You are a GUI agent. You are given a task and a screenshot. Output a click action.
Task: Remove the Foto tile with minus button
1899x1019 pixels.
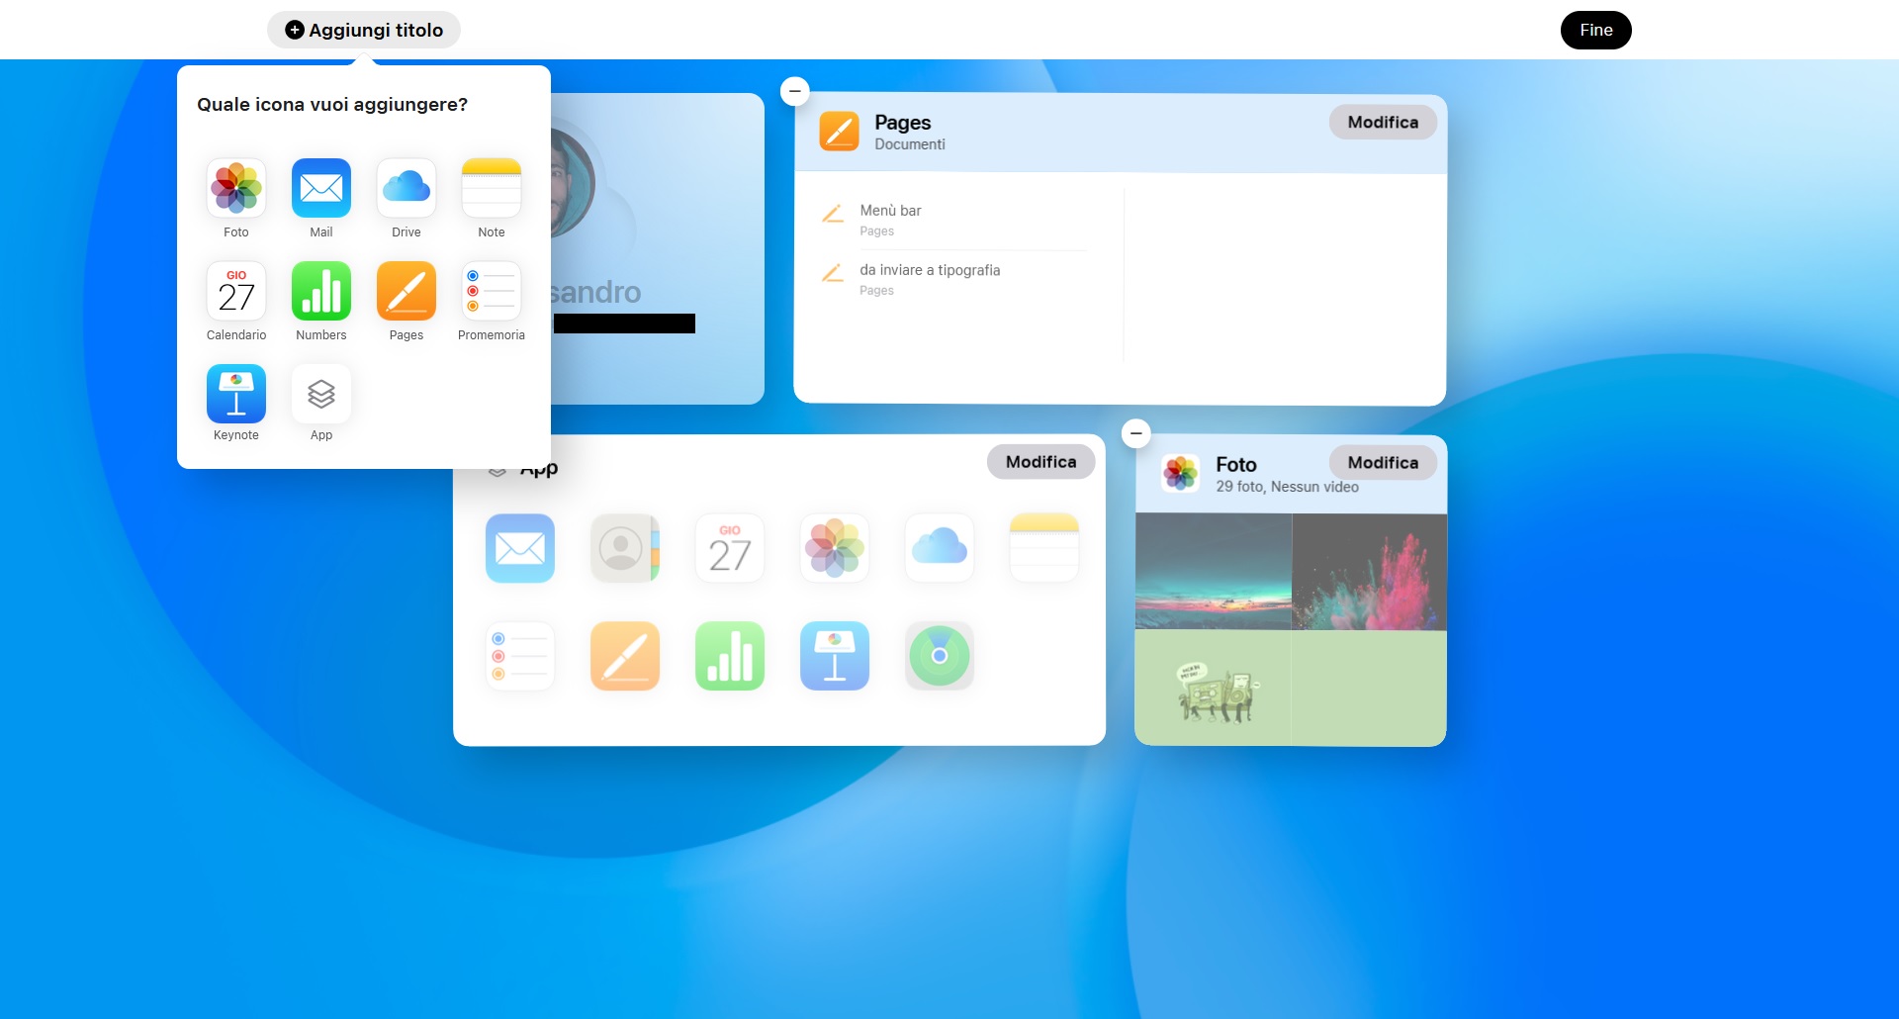click(1136, 433)
